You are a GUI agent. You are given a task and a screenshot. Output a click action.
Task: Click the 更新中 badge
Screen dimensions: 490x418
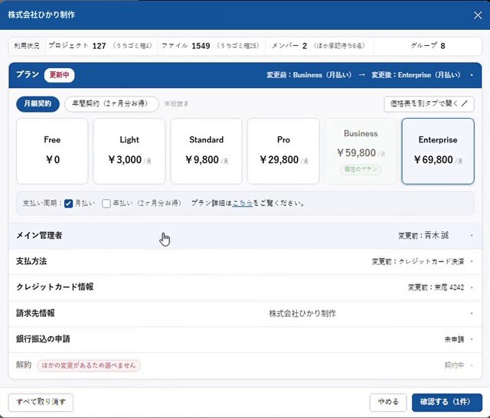[60, 75]
